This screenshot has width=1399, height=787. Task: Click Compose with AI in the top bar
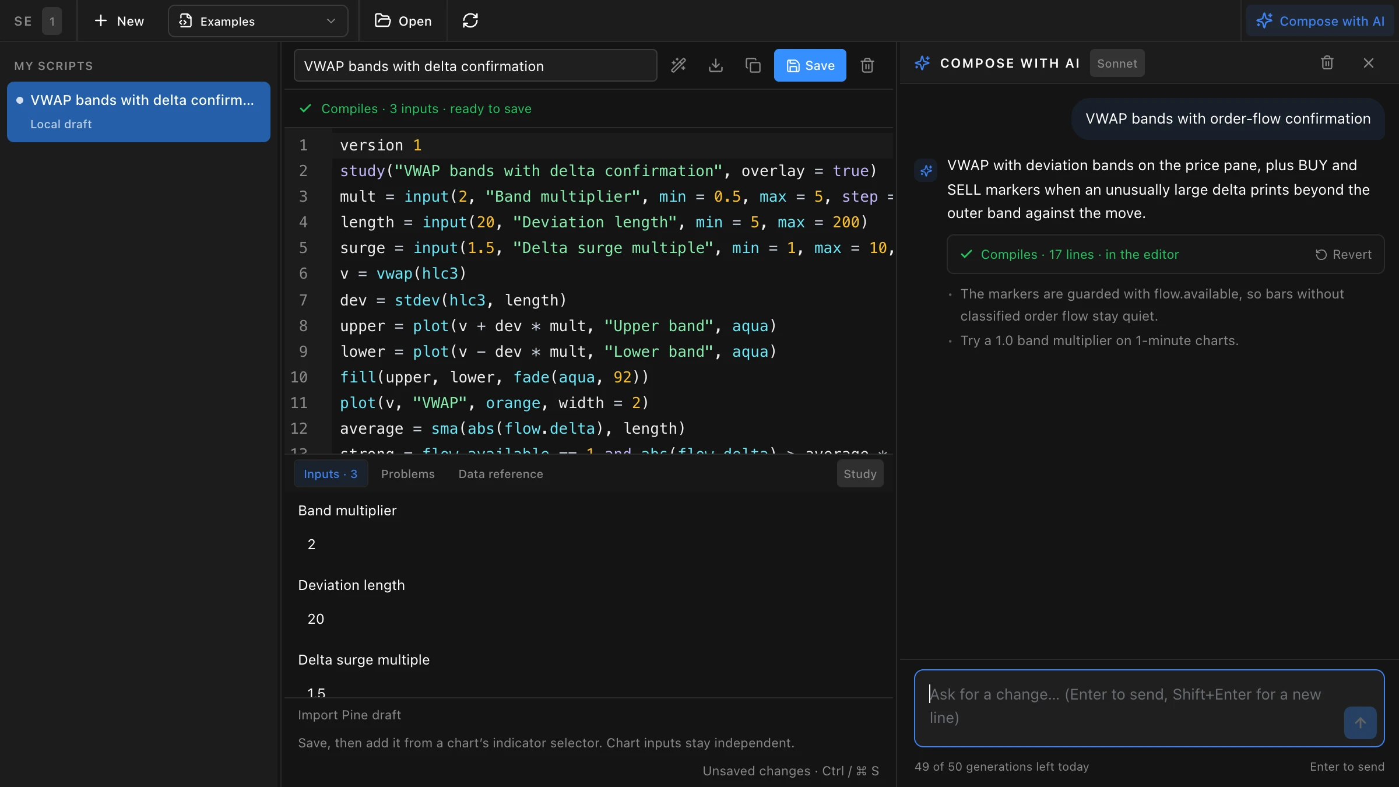point(1320,21)
